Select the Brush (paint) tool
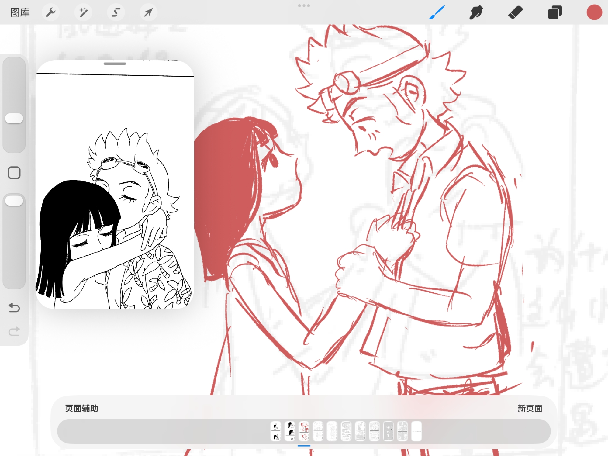Viewport: 608px width, 456px height. 437,12
